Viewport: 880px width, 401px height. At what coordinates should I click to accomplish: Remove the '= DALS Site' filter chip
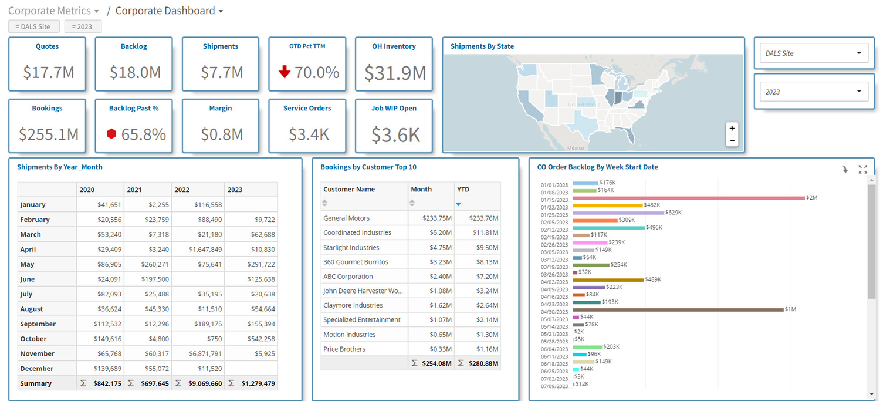[33, 26]
